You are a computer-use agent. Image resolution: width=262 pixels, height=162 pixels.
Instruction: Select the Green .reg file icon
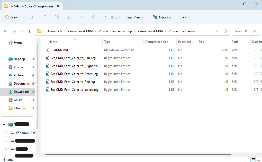point(48,74)
